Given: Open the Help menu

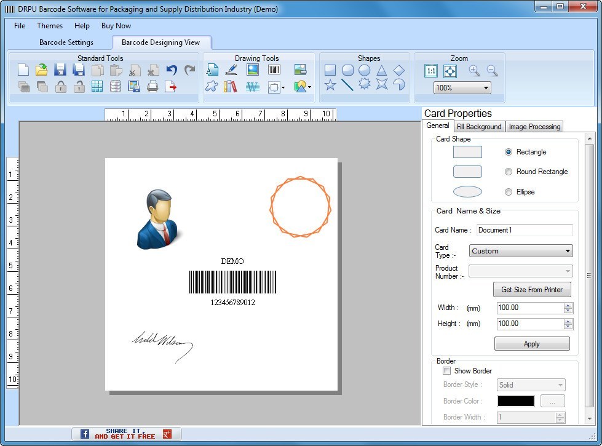Looking at the screenshot, I should coord(82,26).
